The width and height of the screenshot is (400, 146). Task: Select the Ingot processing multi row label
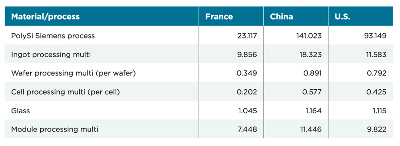[x=51, y=54]
